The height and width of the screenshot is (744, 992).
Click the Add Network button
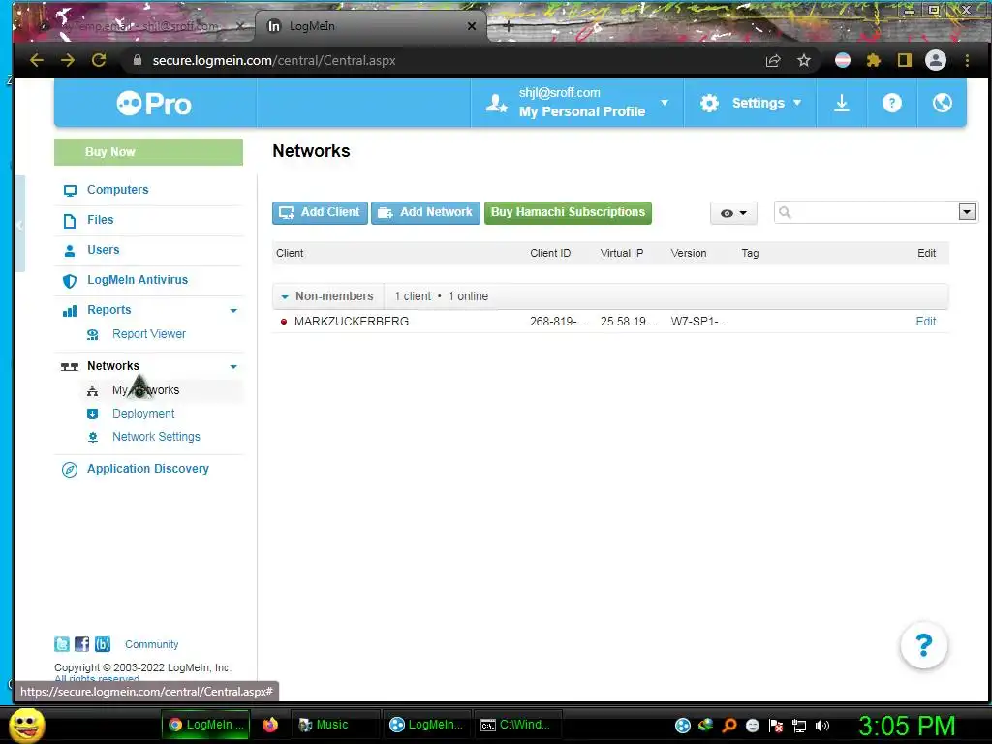[x=426, y=212]
